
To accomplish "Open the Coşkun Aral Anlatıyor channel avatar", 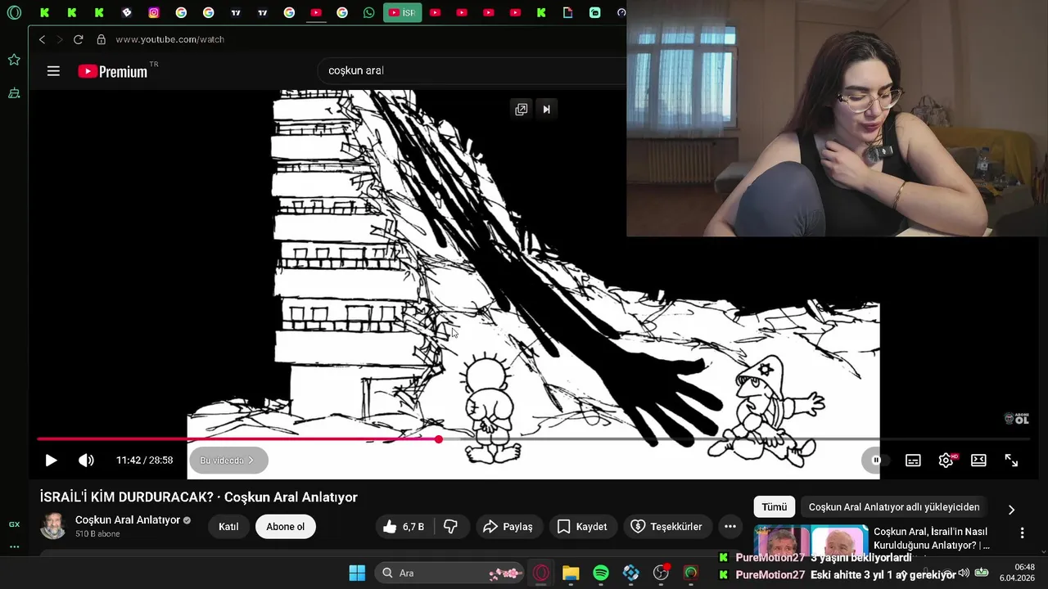I will coord(53,526).
